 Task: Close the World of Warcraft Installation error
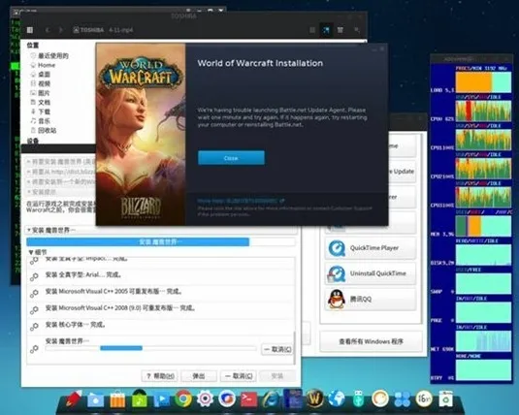coord(231,158)
